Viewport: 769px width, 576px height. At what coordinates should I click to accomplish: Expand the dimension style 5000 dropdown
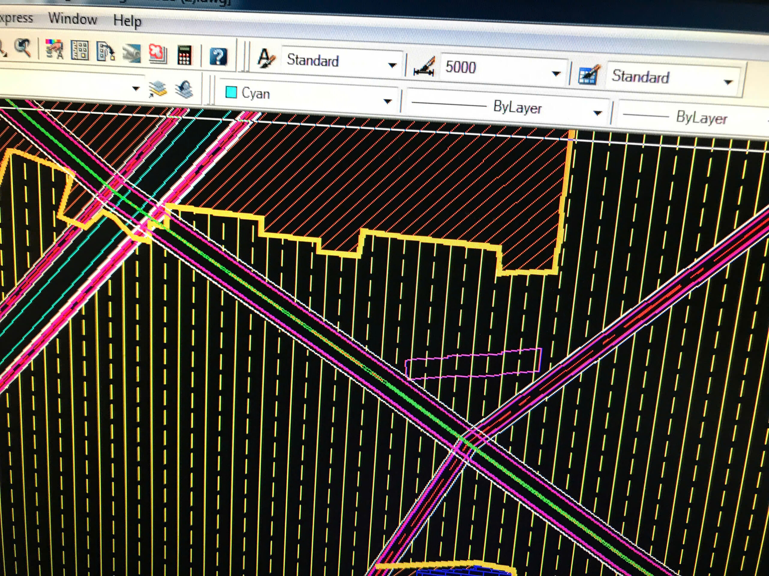pos(556,73)
